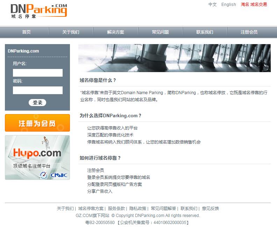The width and height of the screenshot is (277, 231).
Task: Click the CNNIC logo in Hupo banner
Action: (x=59, y=175)
